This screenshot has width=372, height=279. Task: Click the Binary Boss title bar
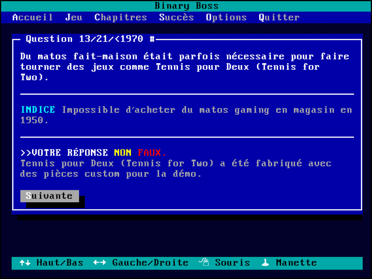(186, 6)
